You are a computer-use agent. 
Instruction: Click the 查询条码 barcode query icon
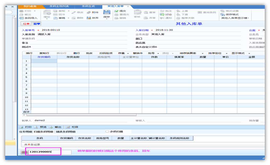(200, 12)
